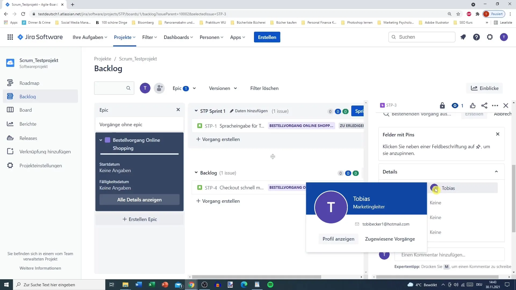Open the Berichte sidebar item
The height and width of the screenshot is (290, 516).
point(40,124)
